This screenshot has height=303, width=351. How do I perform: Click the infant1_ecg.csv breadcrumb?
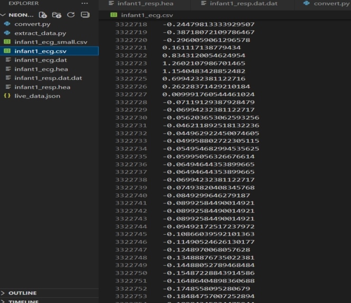(x=147, y=15)
